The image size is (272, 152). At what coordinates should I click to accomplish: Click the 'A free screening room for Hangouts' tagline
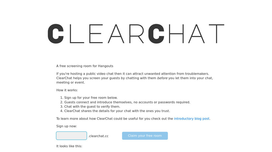click(85, 66)
